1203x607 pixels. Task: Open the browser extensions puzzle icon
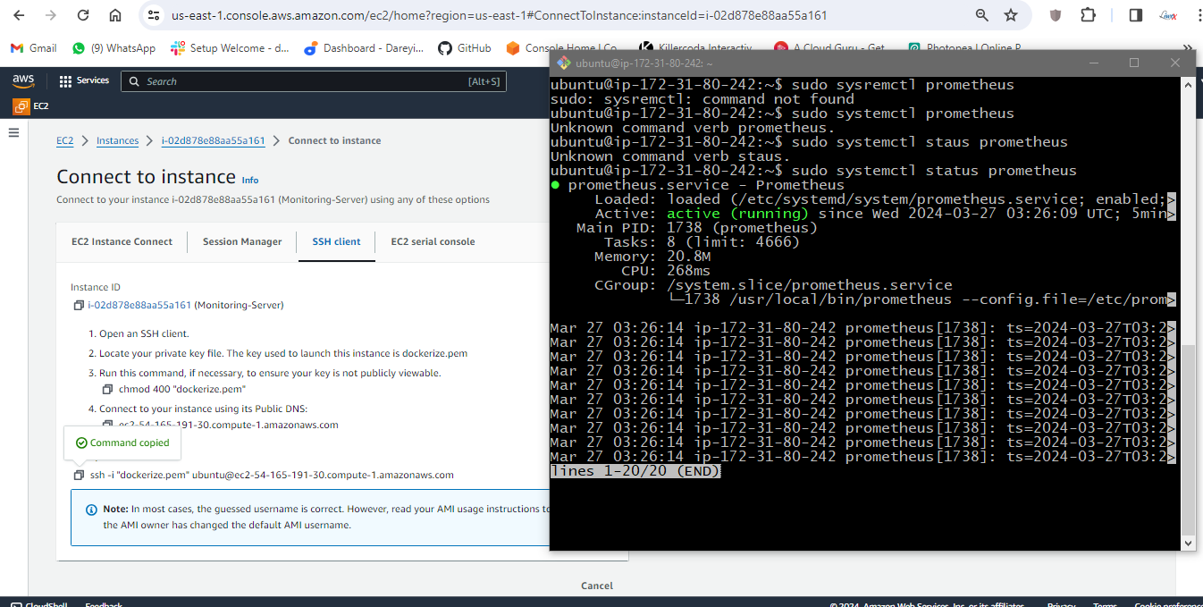(x=1088, y=15)
